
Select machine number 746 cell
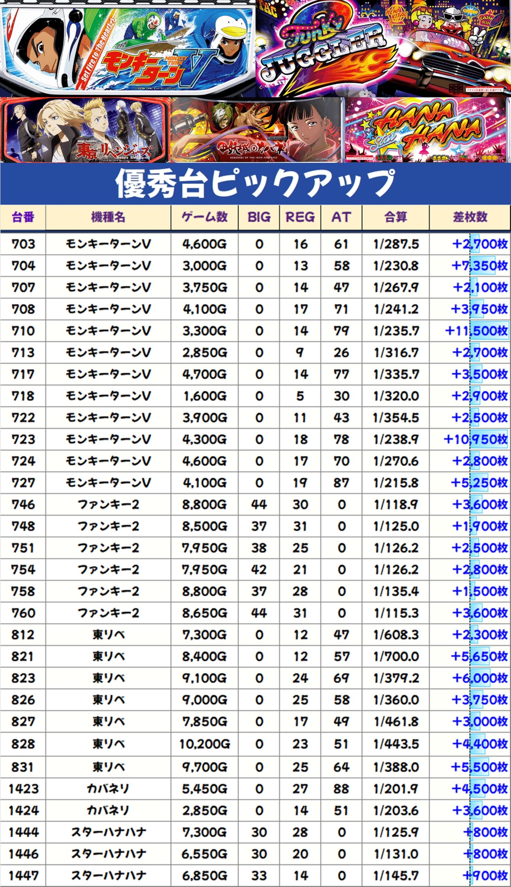coord(23,504)
